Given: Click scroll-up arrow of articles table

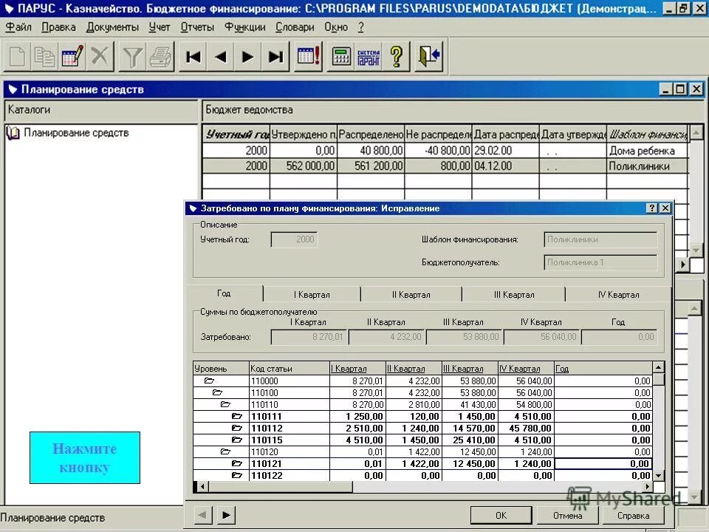Looking at the screenshot, I should coord(659,367).
